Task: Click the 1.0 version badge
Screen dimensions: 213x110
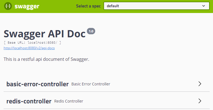Action: 91,31
